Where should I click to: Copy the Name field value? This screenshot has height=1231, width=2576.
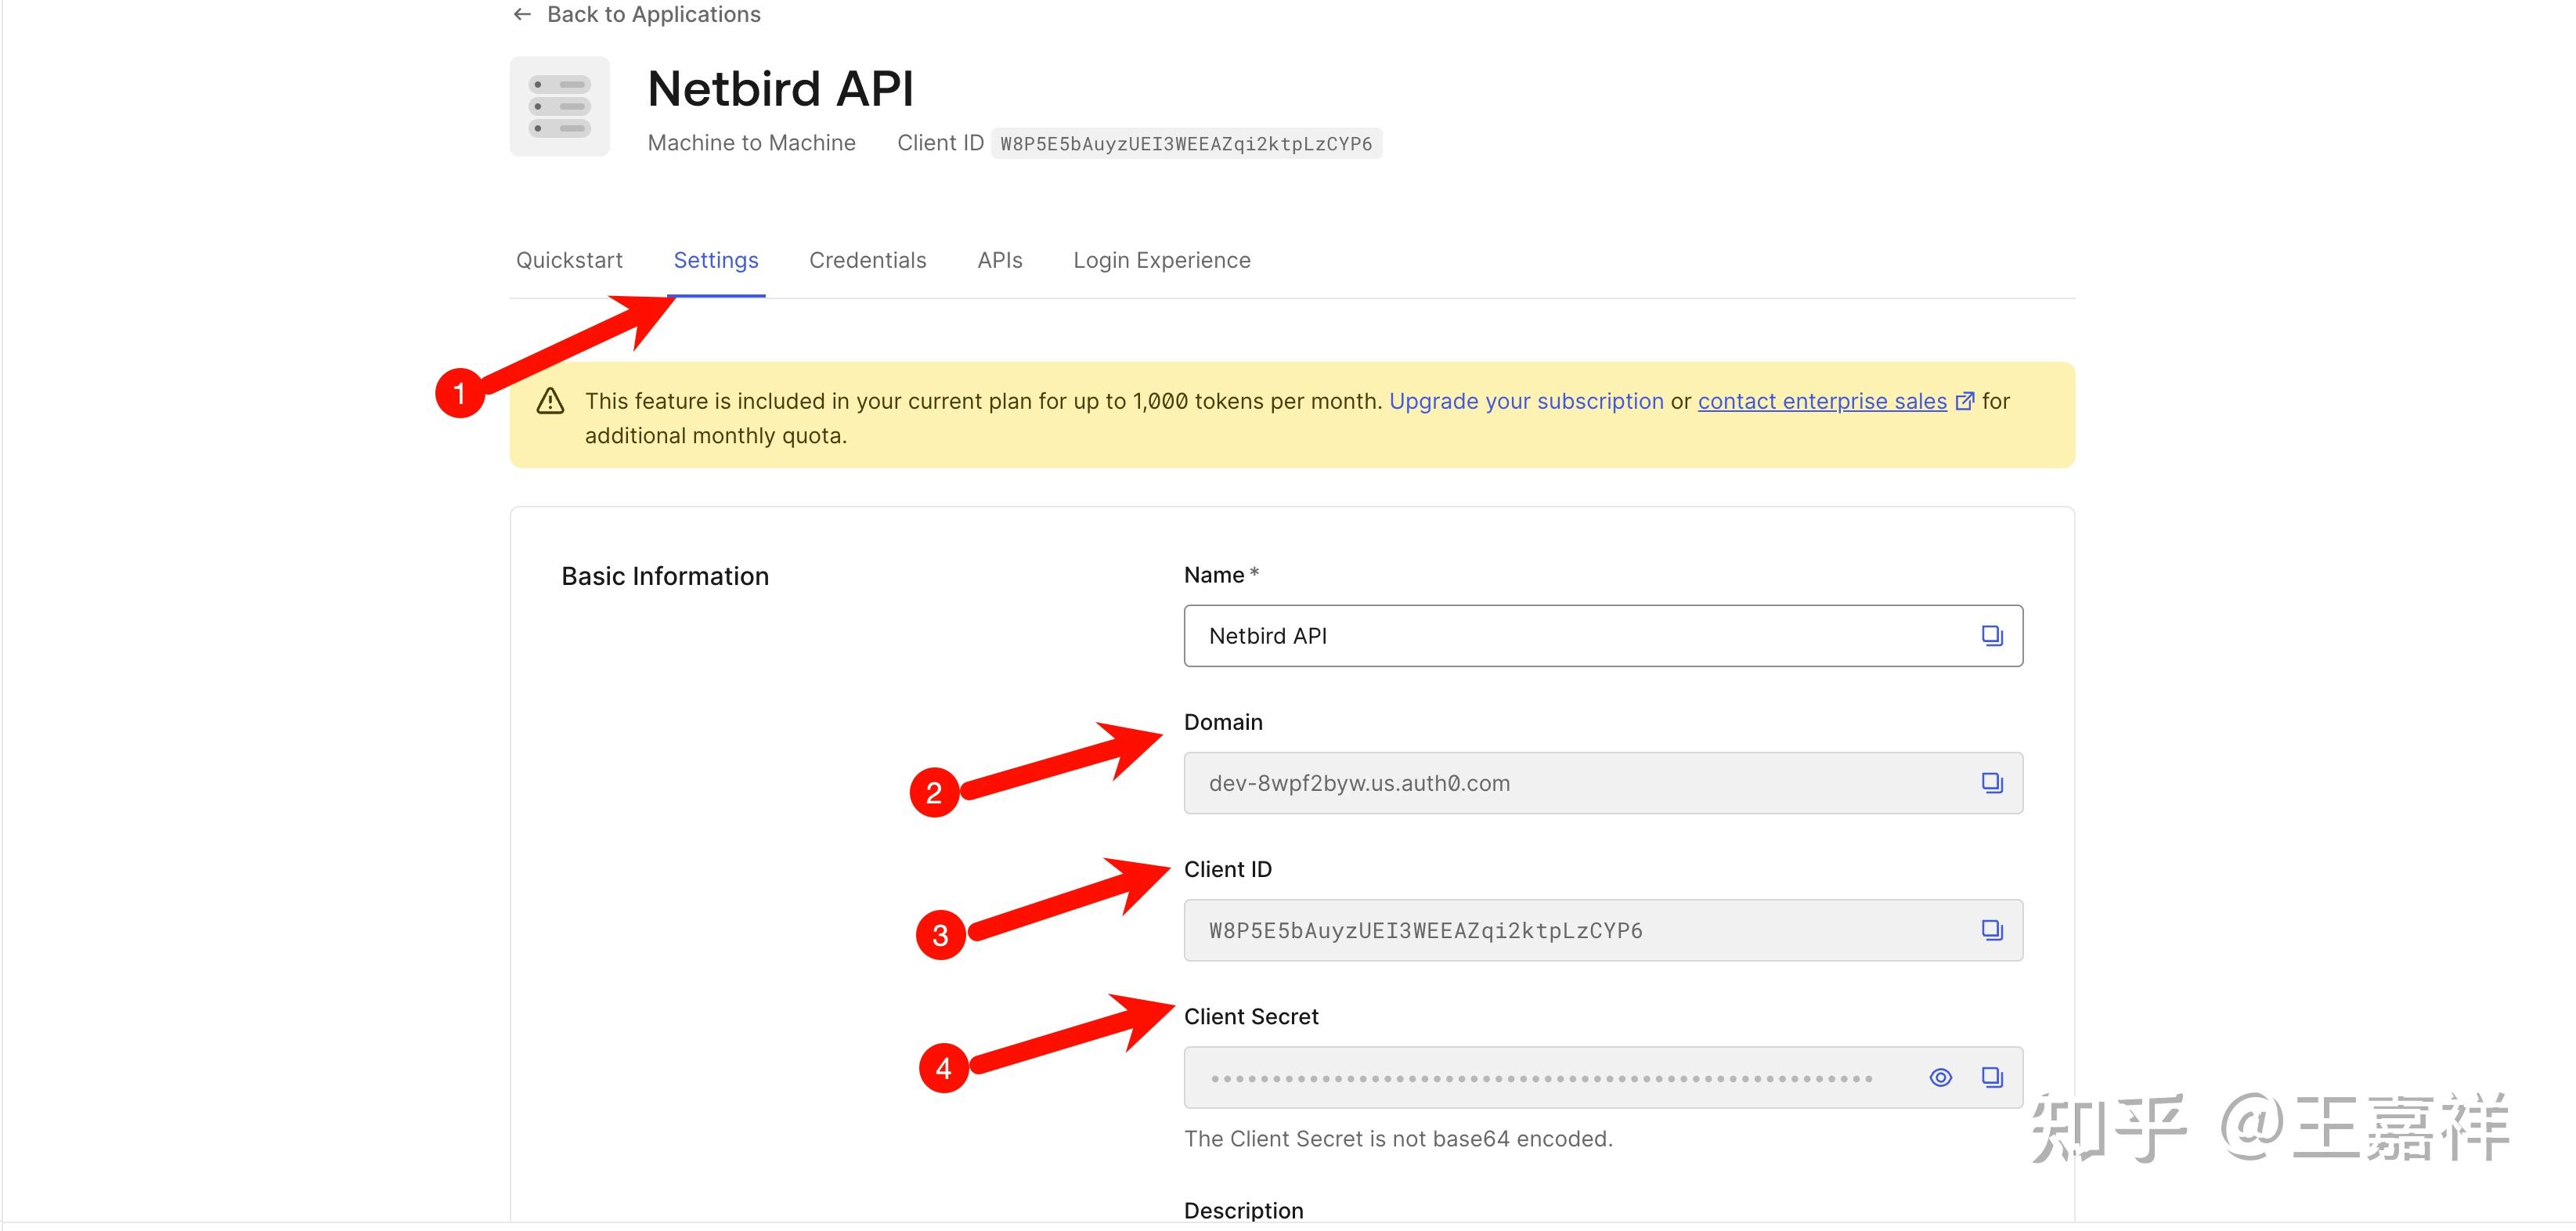pyautogui.click(x=1991, y=636)
